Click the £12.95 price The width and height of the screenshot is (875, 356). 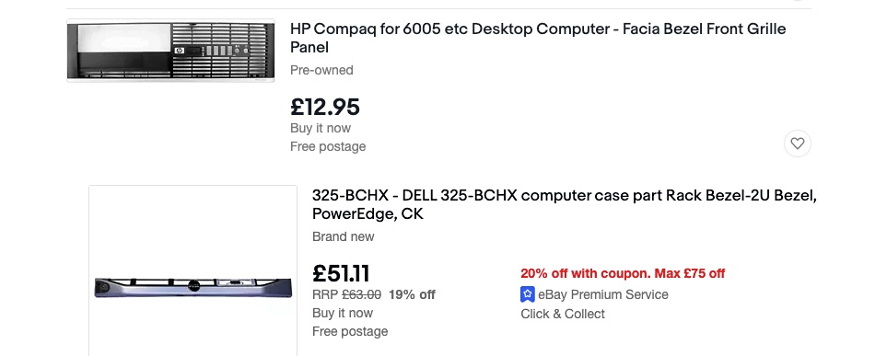[x=325, y=107]
